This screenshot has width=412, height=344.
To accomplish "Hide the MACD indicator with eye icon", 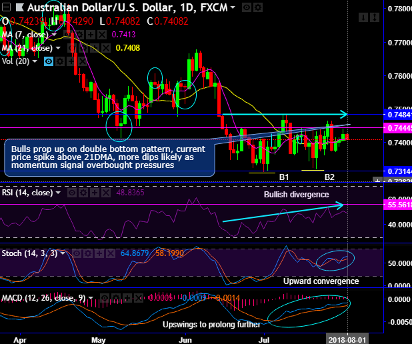I will pos(105,298).
